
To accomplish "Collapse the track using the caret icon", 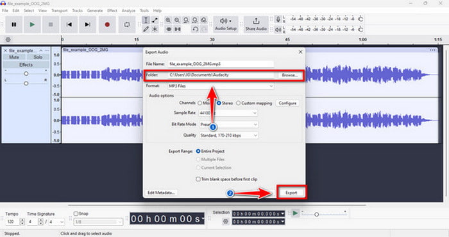I will tap(40, 51).
